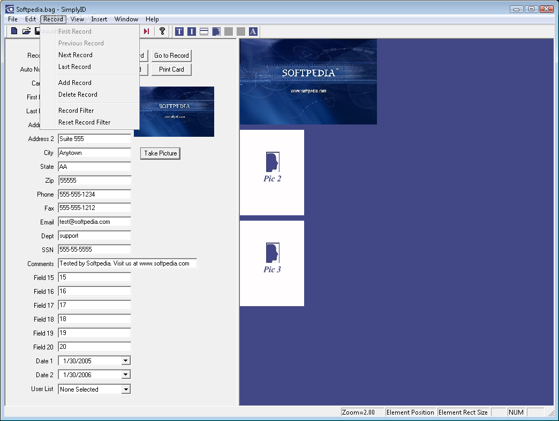Click the 'Element Position' status bar entry
Screen dimensions: 559x421
tap(410, 412)
